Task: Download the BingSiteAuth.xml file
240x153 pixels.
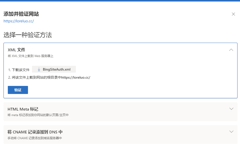Action: coord(54,69)
